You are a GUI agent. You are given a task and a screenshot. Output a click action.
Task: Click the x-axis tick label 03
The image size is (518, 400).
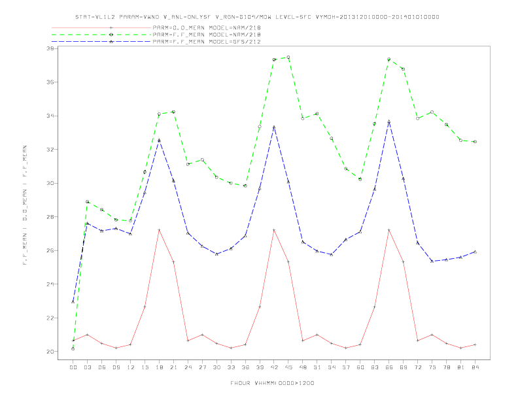(x=88, y=367)
